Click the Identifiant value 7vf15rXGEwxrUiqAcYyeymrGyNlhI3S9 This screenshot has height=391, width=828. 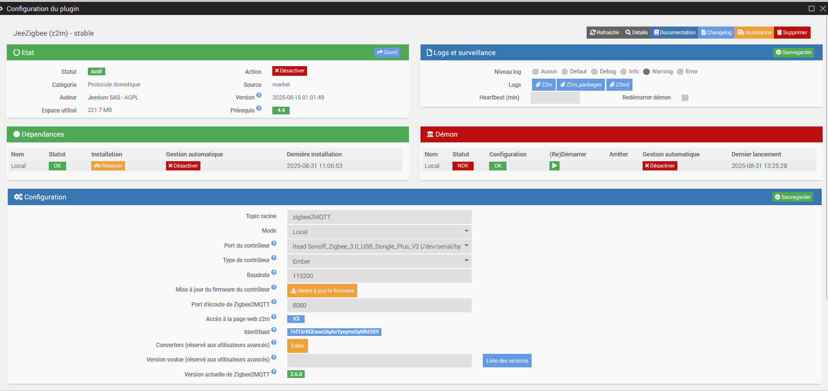[334, 332]
